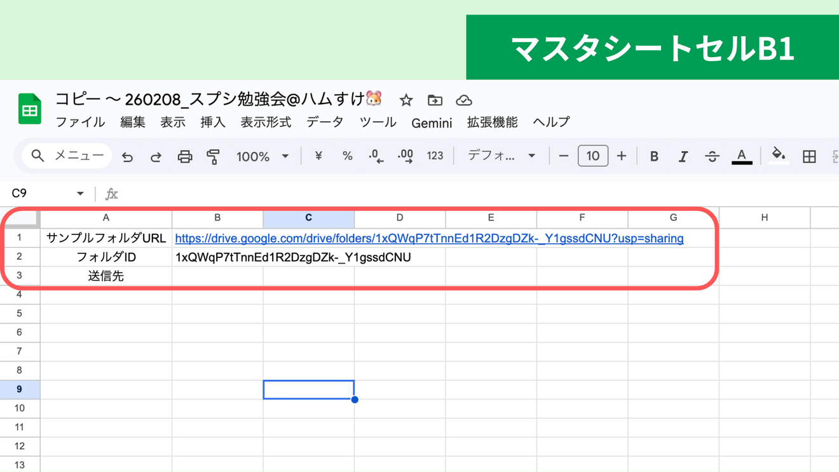Search the menus box
Screen dimensions: 839x472
pyautogui.click(x=67, y=156)
